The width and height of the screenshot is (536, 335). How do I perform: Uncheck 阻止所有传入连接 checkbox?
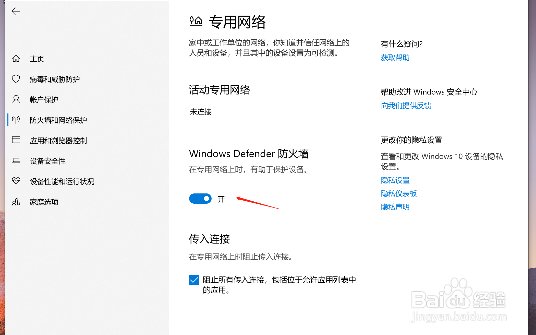[194, 280]
